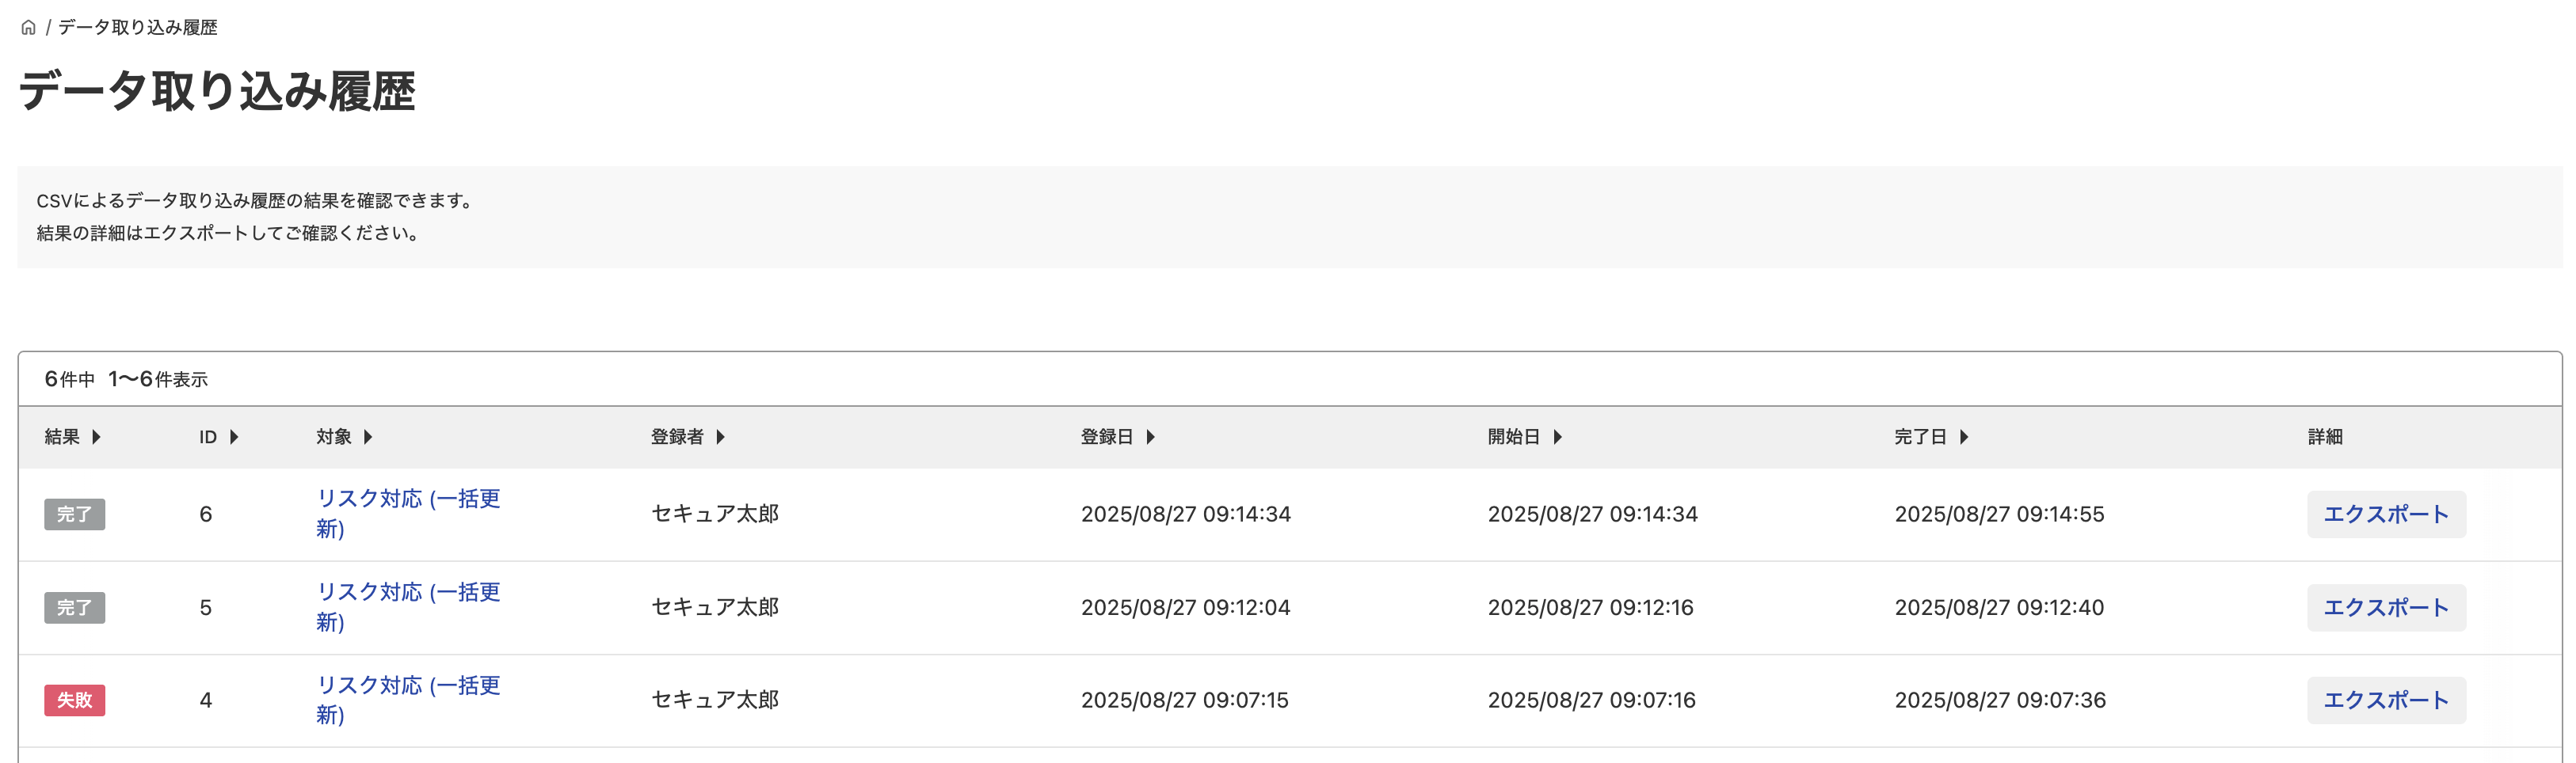The image size is (2576, 763).
Task: Sort by 開始日 column arrow
Action: pos(1557,436)
